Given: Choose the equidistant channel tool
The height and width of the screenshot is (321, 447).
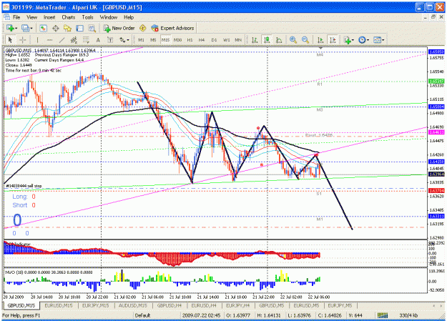Looking at the screenshot, I should [x=74, y=40].
